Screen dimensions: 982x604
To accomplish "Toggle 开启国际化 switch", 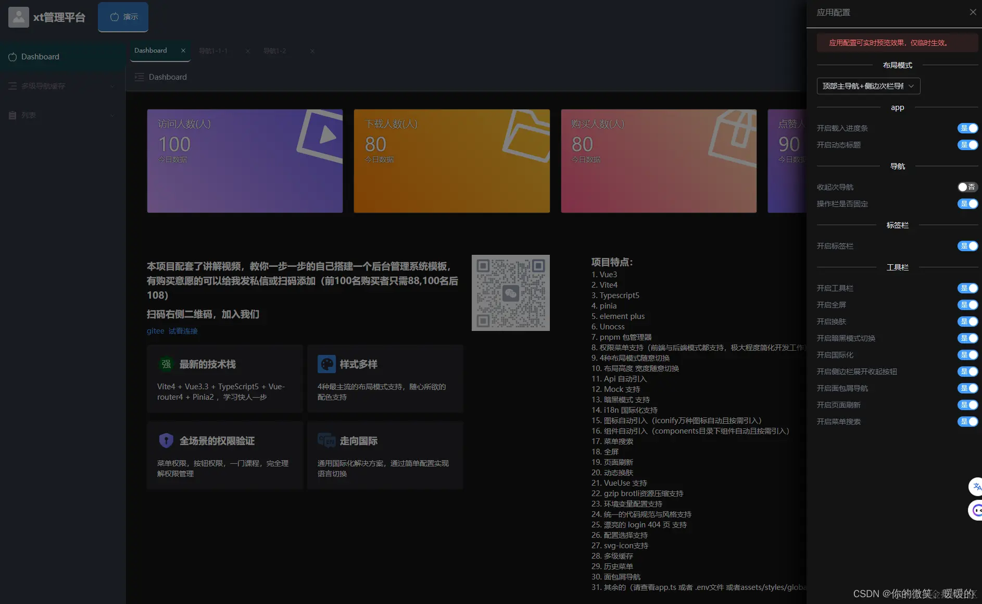I will coord(968,355).
